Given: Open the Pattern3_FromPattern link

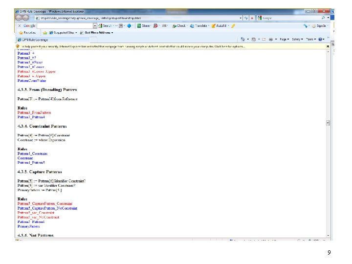Looking at the screenshot, I should point(34,113).
